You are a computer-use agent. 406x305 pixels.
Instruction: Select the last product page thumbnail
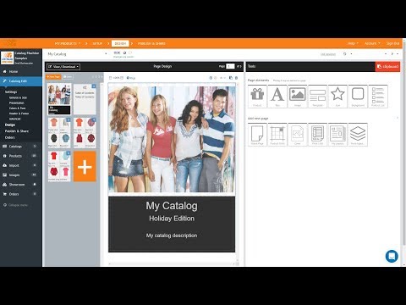pyautogui.click(x=59, y=166)
